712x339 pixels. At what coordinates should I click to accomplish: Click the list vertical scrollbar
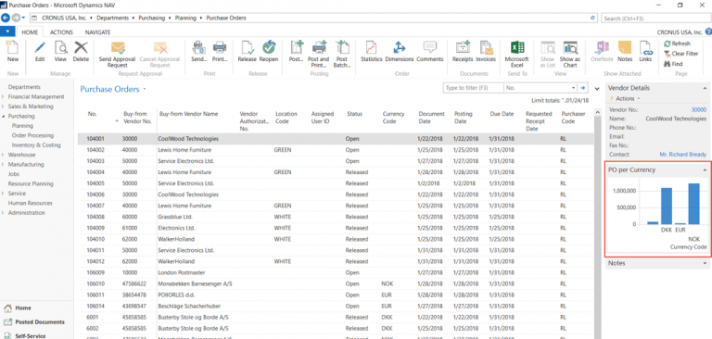click(x=597, y=224)
